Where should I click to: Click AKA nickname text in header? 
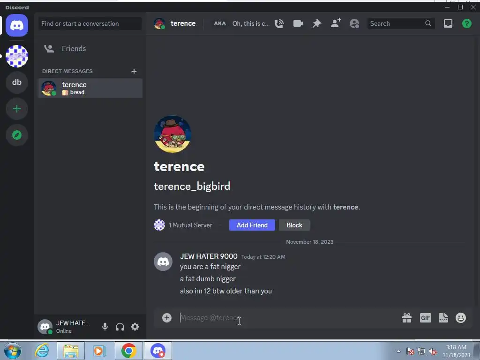tap(250, 23)
